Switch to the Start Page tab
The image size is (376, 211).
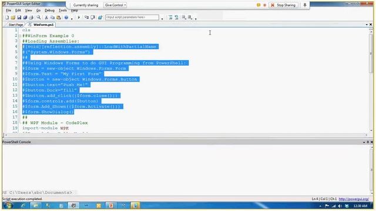(16, 25)
